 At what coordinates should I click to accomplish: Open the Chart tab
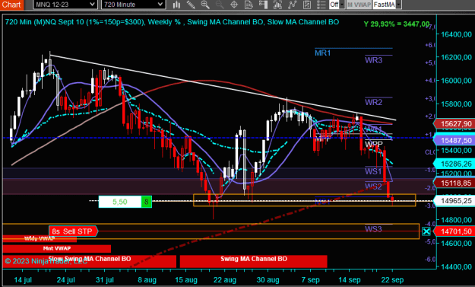pyautogui.click(x=11, y=5)
